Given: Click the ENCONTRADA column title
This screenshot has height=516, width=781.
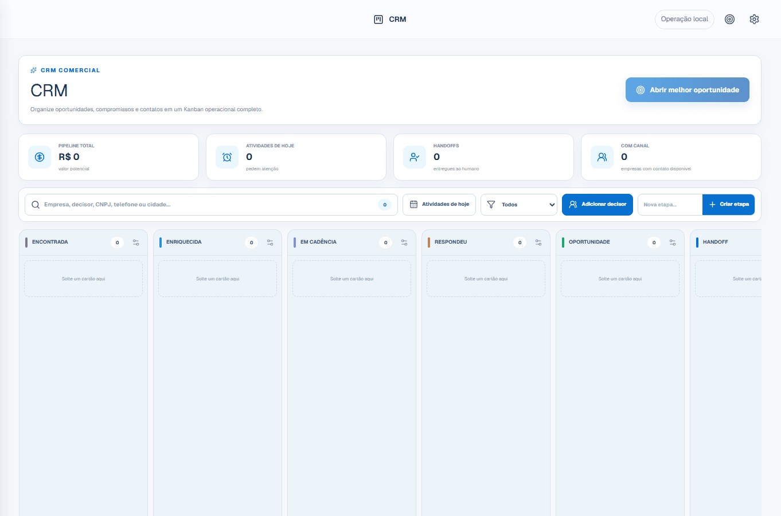Looking at the screenshot, I should tap(50, 243).
